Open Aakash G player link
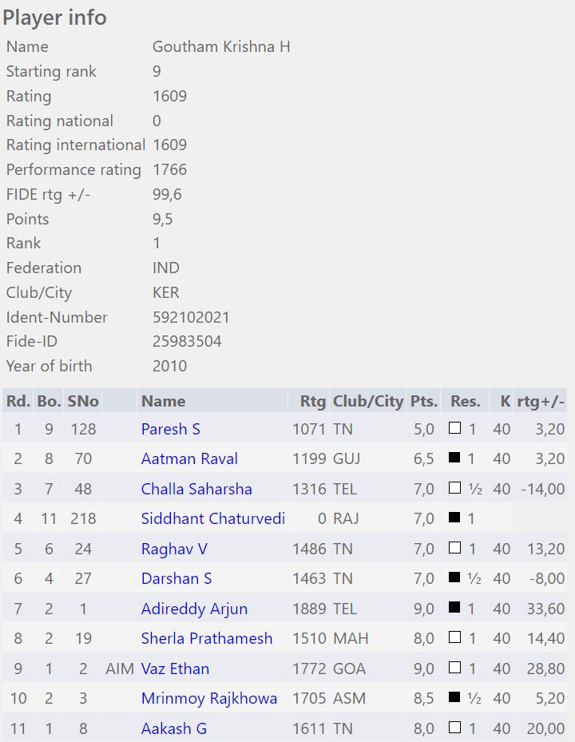The image size is (575, 742). [x=172, y=728]
